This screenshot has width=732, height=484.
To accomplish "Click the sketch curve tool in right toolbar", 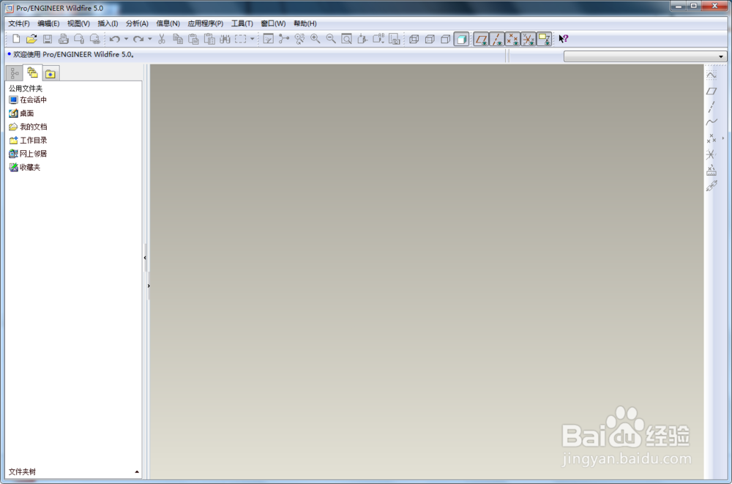I will click(711, 75).
